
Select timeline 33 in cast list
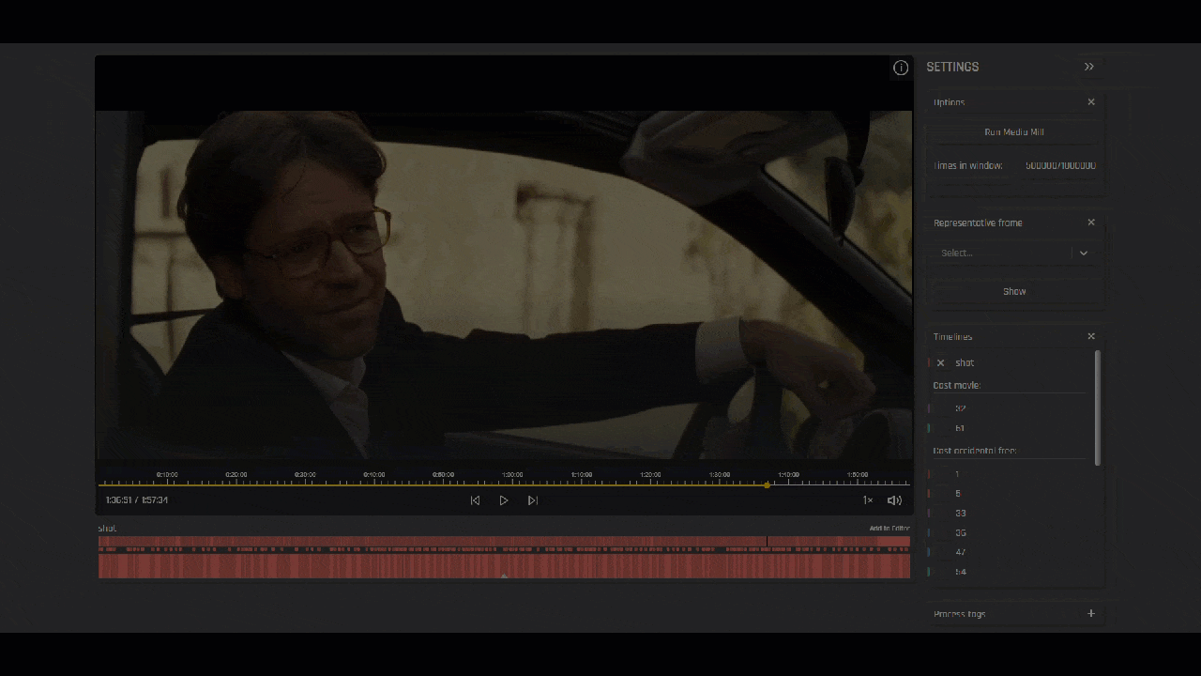[x=961, y=514]
